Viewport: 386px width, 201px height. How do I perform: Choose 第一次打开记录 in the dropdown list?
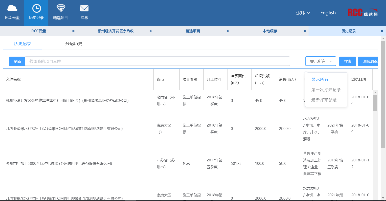[326, 90]
